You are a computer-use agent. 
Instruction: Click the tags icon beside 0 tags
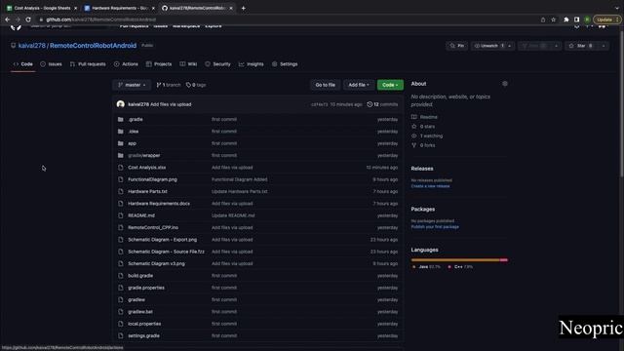(188, 85)
